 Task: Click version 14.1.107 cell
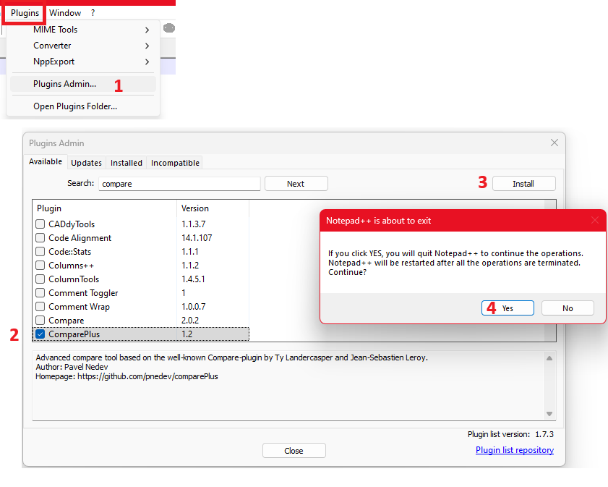pyautogui.click(x=197, y=238)
